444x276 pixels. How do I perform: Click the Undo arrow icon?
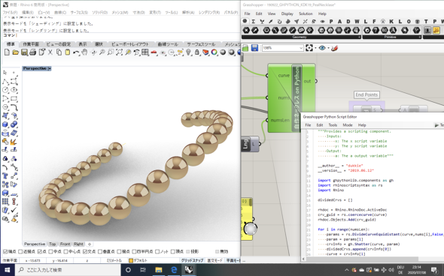coord(76,52)
